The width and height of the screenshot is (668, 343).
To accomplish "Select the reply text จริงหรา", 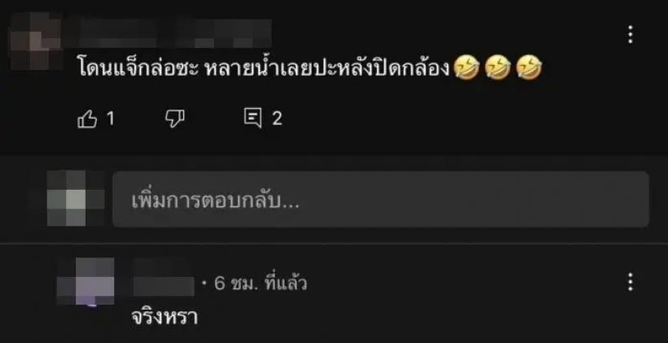I will 165,317.
